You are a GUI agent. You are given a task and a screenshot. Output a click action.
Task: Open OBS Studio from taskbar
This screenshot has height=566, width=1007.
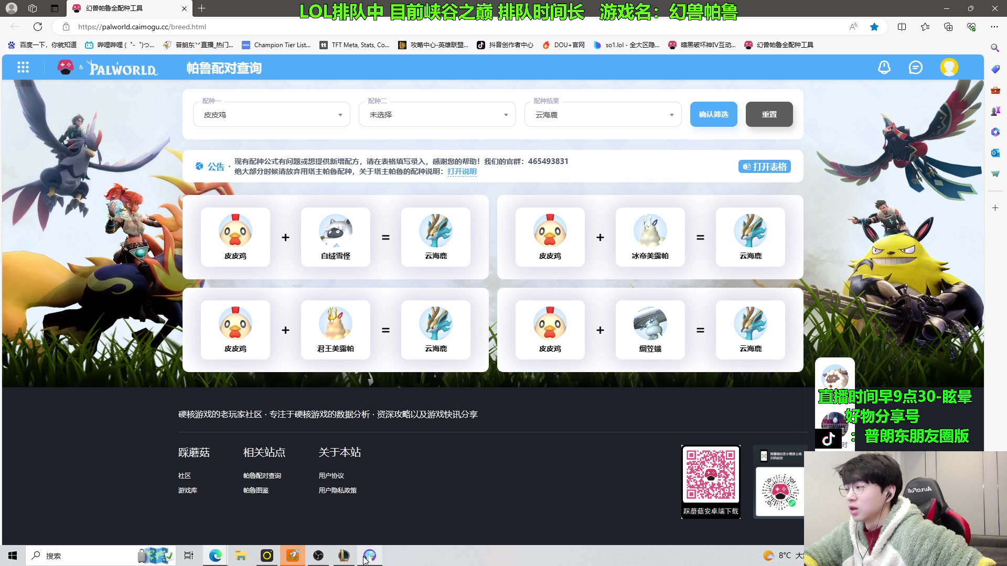318,556
